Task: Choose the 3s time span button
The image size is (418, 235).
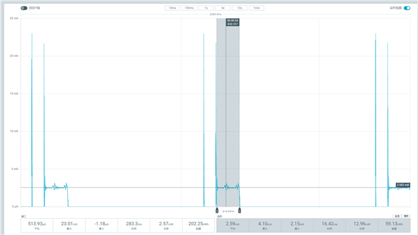Action: pyautogui.click(x=223, y=8)
